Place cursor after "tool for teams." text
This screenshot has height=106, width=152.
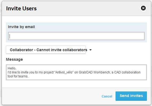click(28, 76)
